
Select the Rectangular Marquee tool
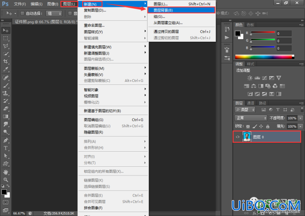click(x=6, y=38)
